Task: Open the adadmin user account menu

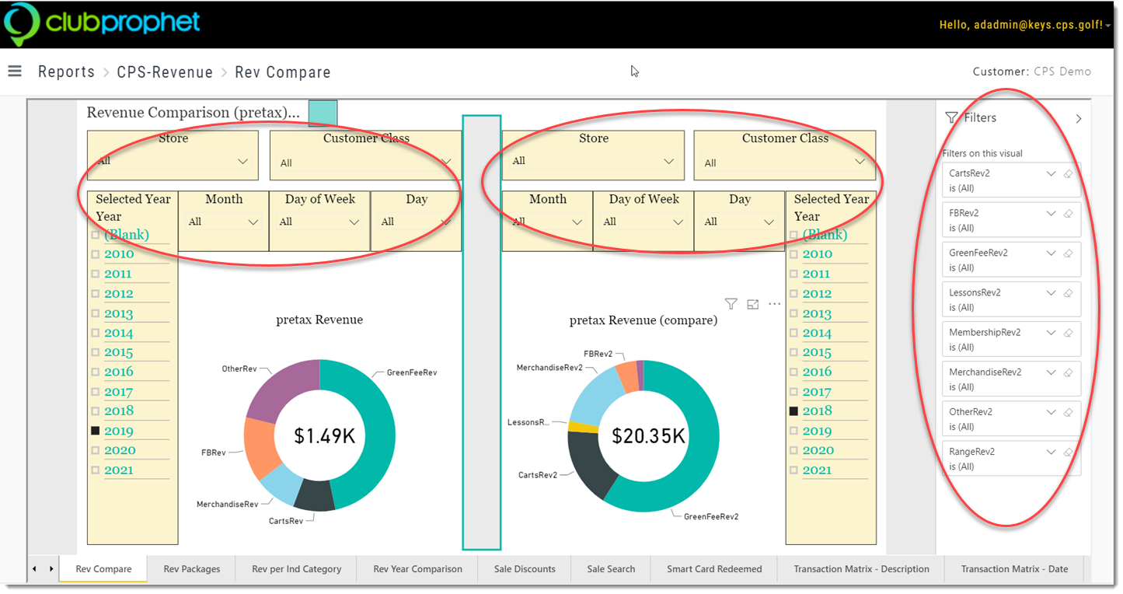Action: 1025,25
